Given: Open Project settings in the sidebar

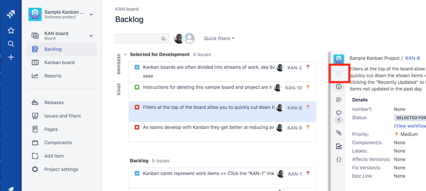Looking at the screenshot, I should coord(62,169).
